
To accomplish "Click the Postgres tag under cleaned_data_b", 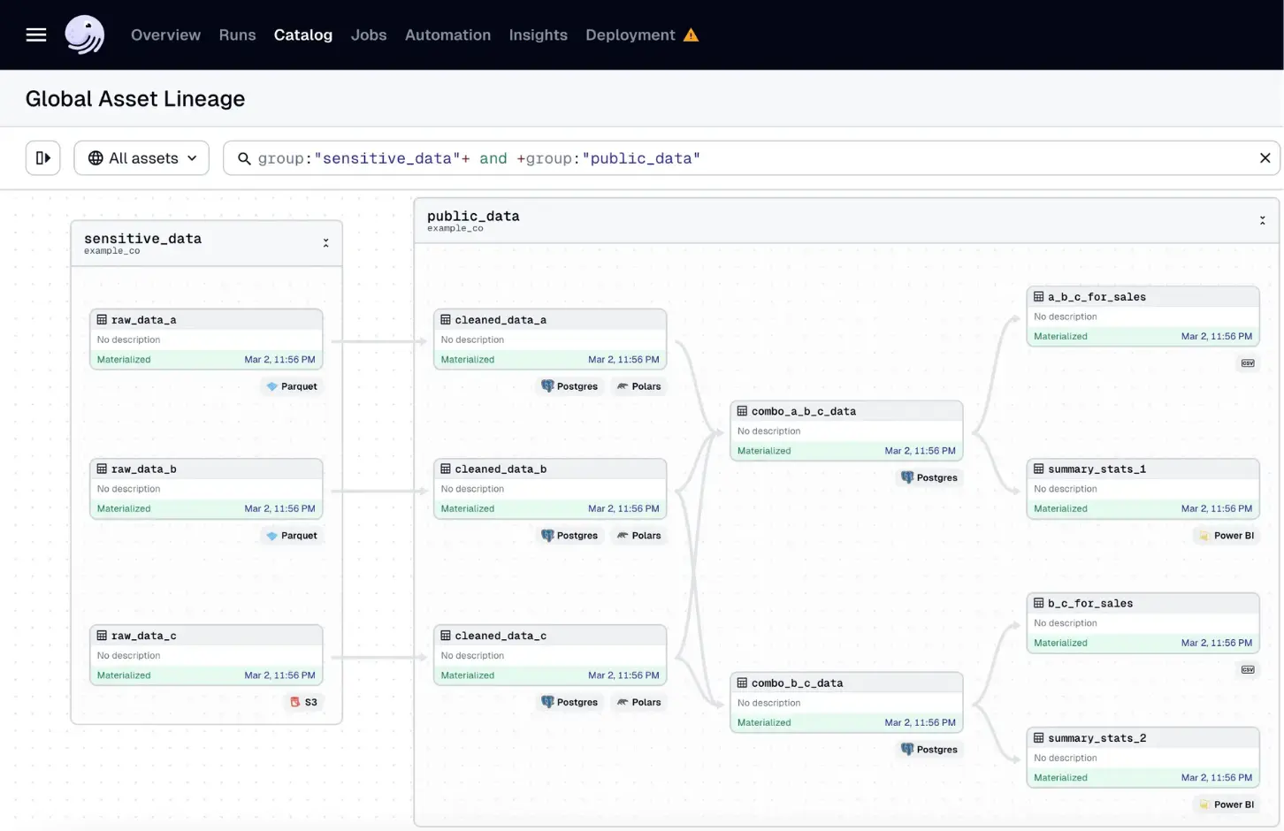I will click(x=569, y=536).
